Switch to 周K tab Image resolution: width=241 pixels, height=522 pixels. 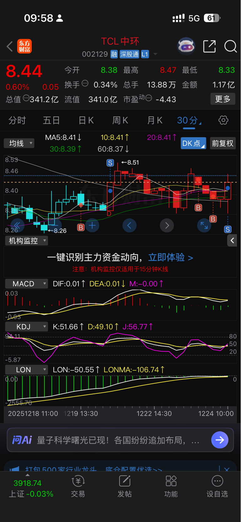click(x=120, y=120)
